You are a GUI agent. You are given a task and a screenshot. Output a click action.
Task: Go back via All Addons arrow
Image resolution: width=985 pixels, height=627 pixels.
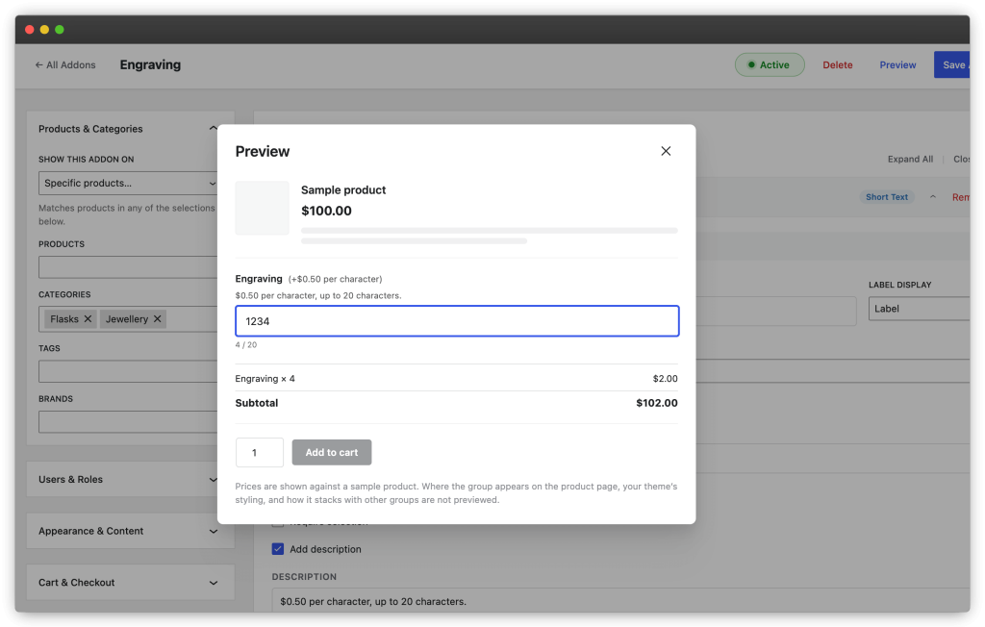pyautogui.click(x=65, y=64)
